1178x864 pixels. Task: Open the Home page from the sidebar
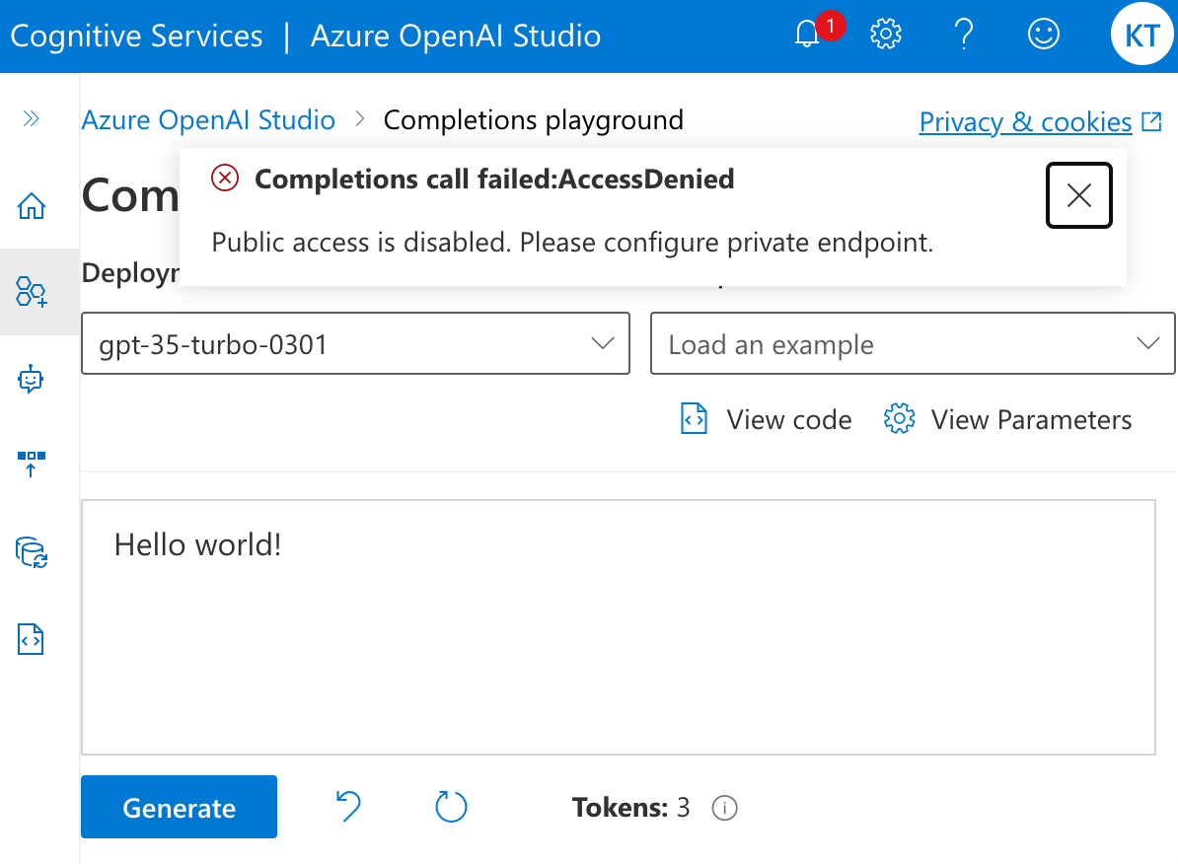coord(31,206)
